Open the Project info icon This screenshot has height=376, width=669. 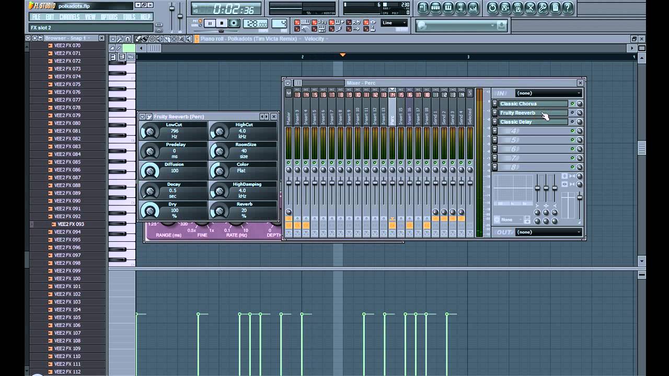coord(555,8)
